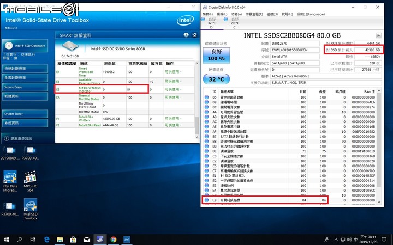Open 編輯(E) menu in CrystalDiskInfo
The image size is (393, 245).
[x=222, y=14]
